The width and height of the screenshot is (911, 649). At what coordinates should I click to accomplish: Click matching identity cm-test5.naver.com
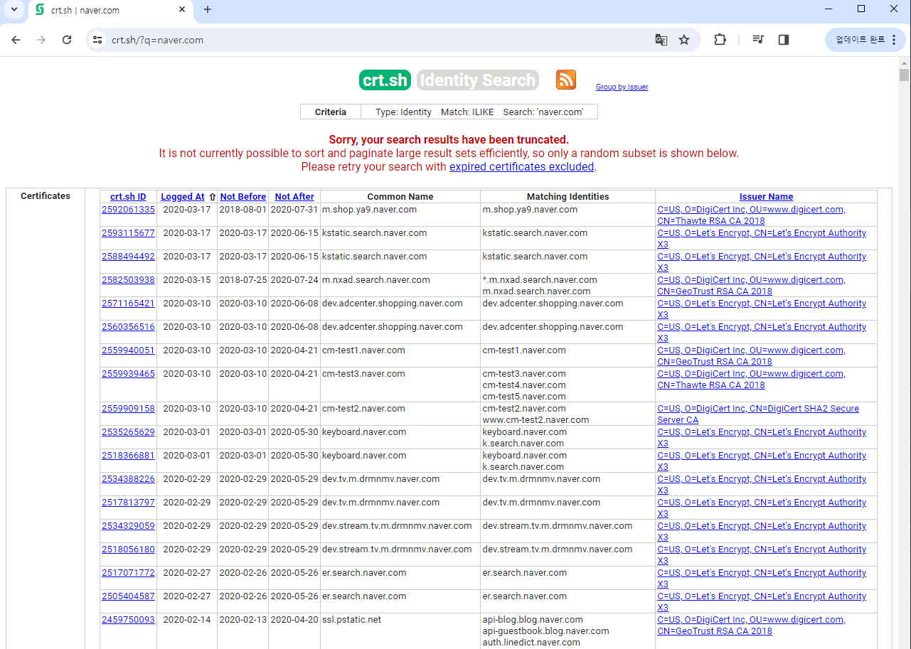click(x=524, y=397)
